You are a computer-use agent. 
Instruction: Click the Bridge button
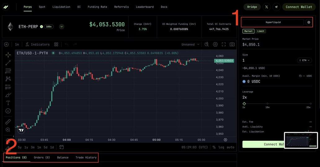(252, 7)
